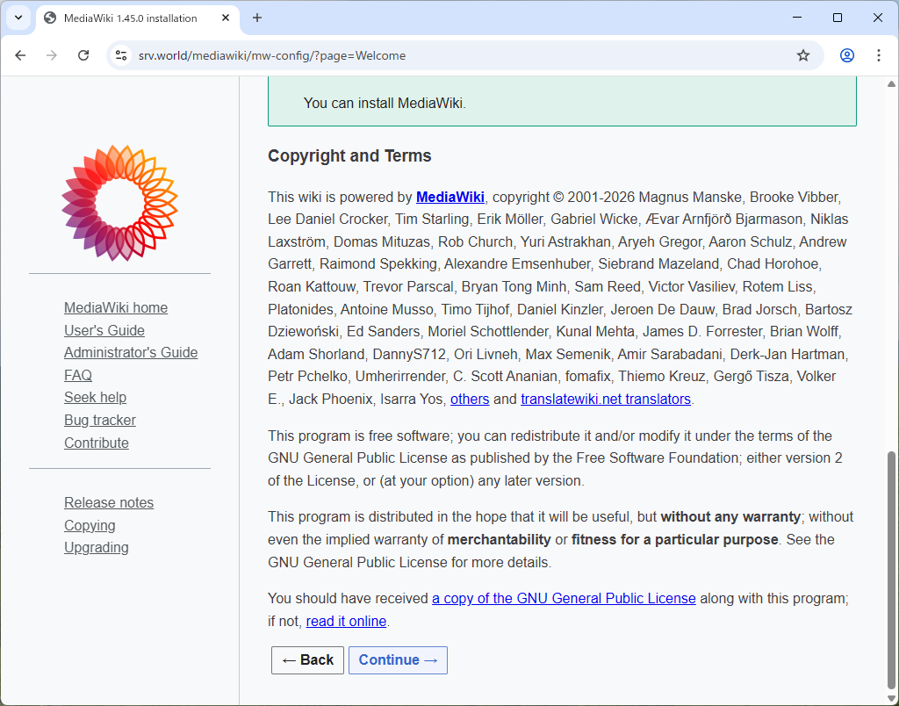The image size is (899, 706).
Task: Open the Contribute sidebar link
Action: coord(97,443)
